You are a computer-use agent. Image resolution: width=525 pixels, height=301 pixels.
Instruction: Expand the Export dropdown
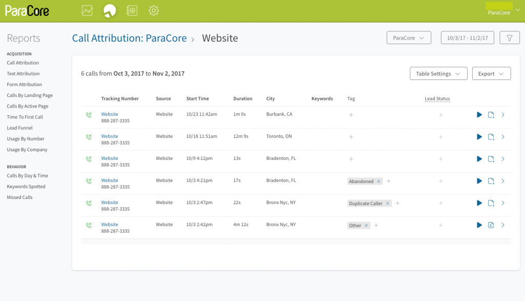tap(491, 74)
